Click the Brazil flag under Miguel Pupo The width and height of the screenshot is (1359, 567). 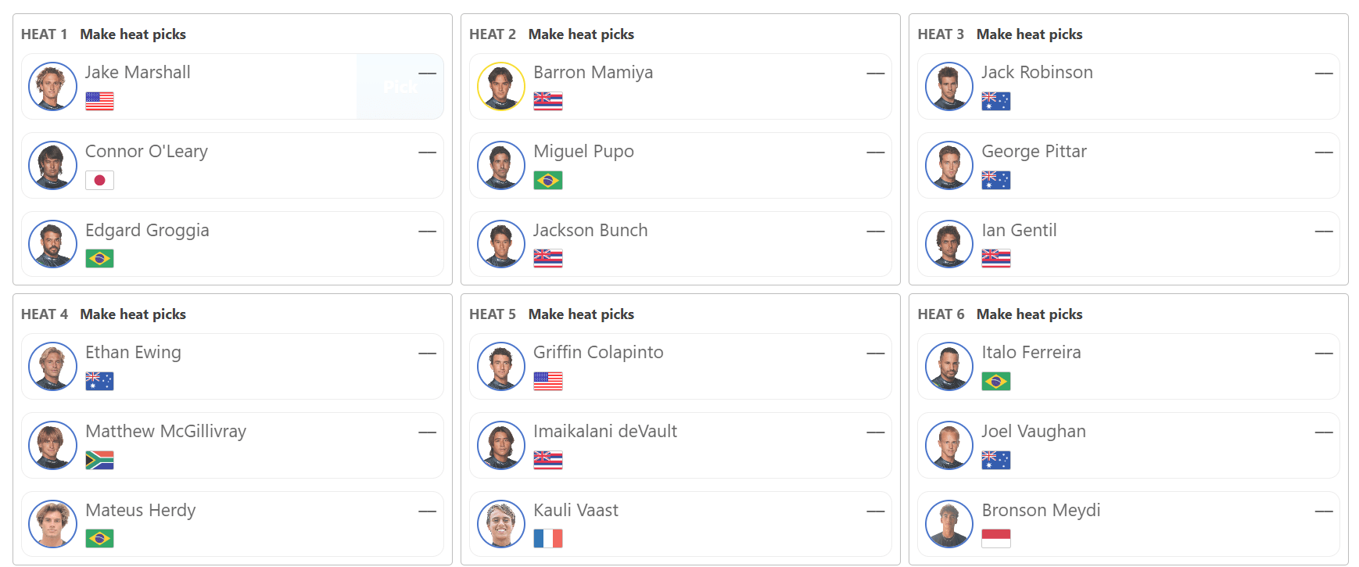click(x=547, y=180)
